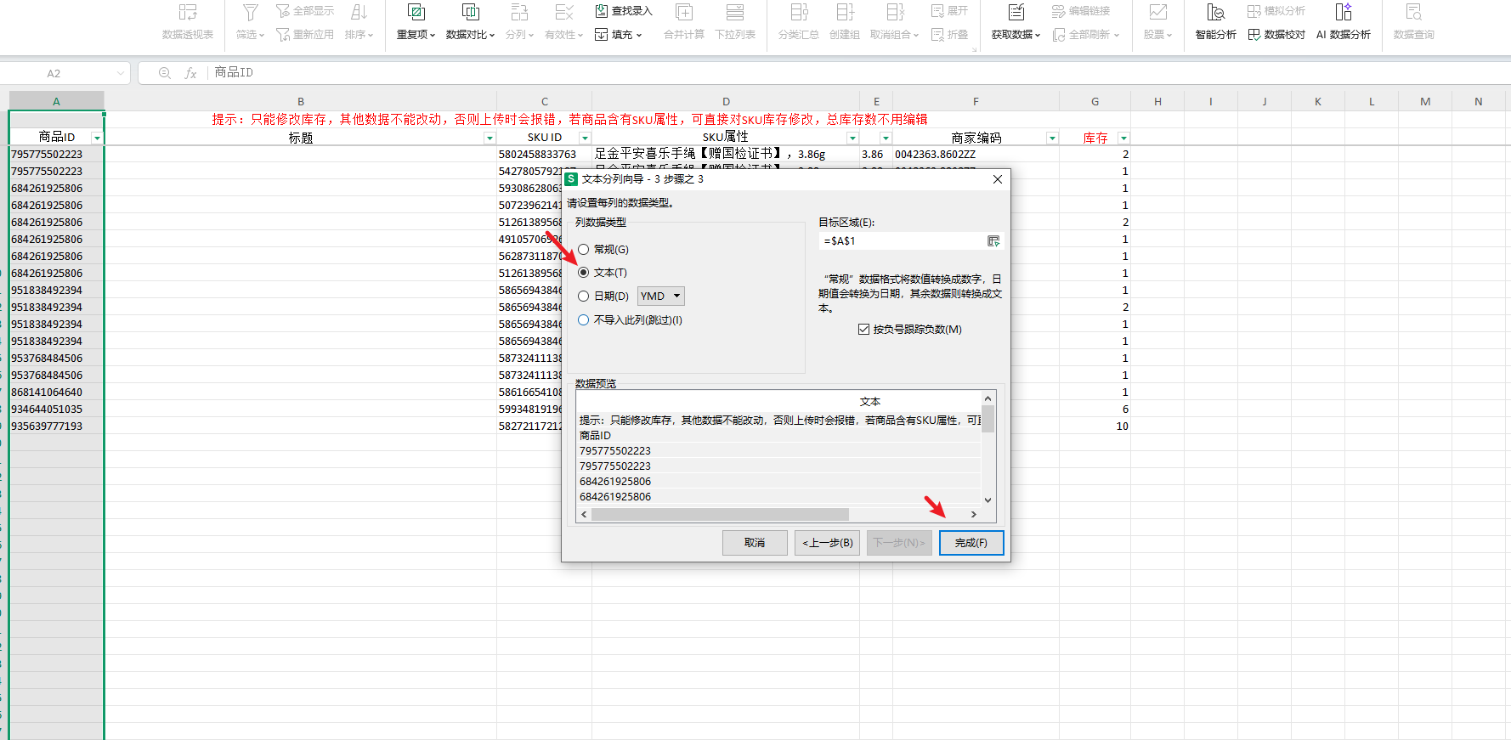The height and width of the screenshot is (740, 1511).
Task: Expand the 库存 column filter dropdown
Action: point(1123,138)
